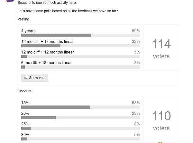Click the 4 years result progress bar
193x143 pixels.
(x=80, y=35)
